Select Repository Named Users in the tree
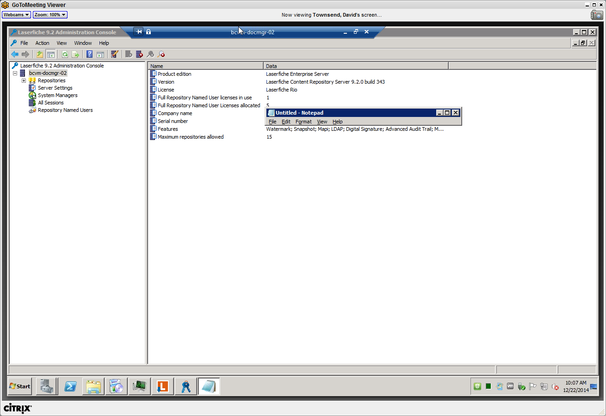606x416 pixels. 65,110
